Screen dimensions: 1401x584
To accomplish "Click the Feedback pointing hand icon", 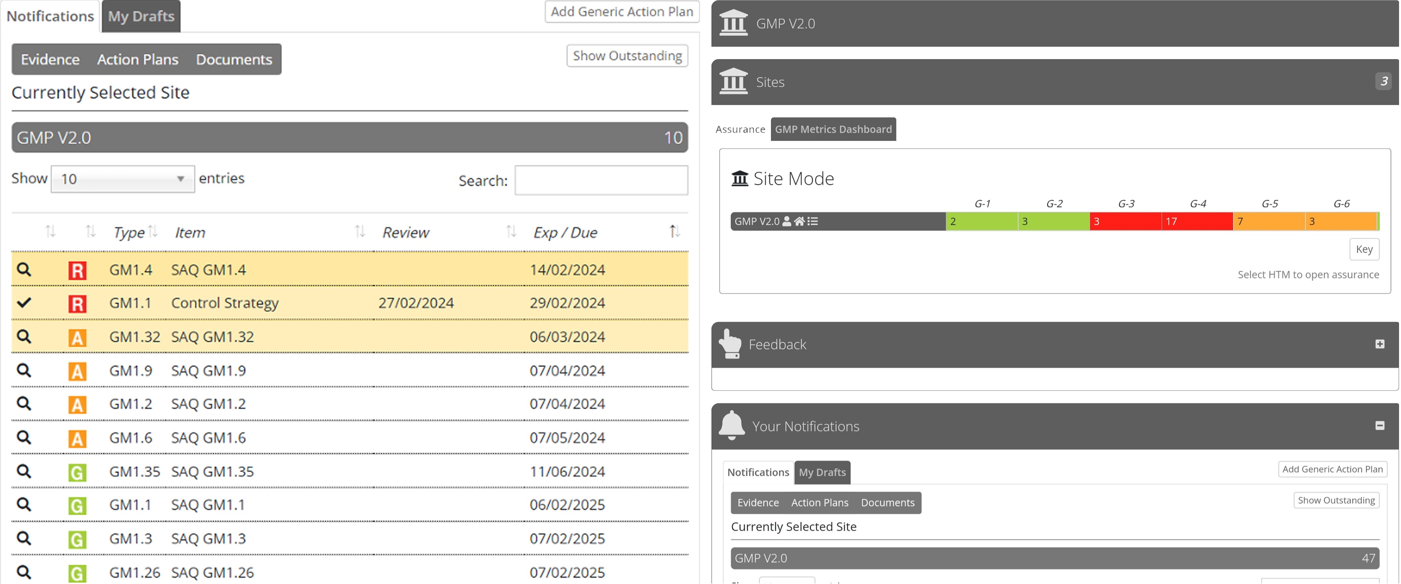I will (x=730, y=344).
